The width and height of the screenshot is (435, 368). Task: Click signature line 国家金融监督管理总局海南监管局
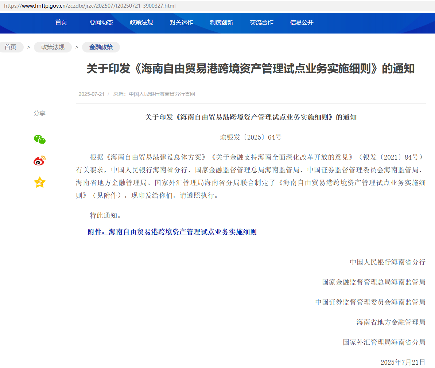point(374,282)
